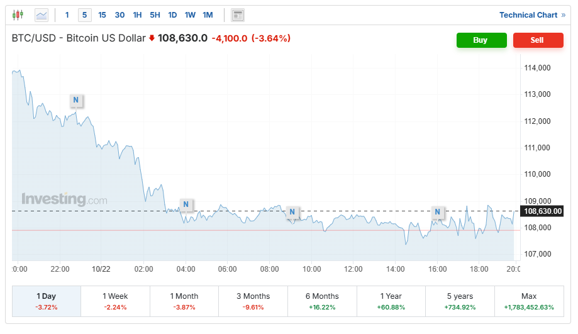Open the news marker near 04:00
The width and height of the screenshot is (578, 334).
186,204
